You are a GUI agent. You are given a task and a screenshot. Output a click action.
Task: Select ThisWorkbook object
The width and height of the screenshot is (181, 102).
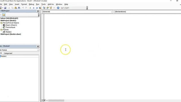point(10,27)
